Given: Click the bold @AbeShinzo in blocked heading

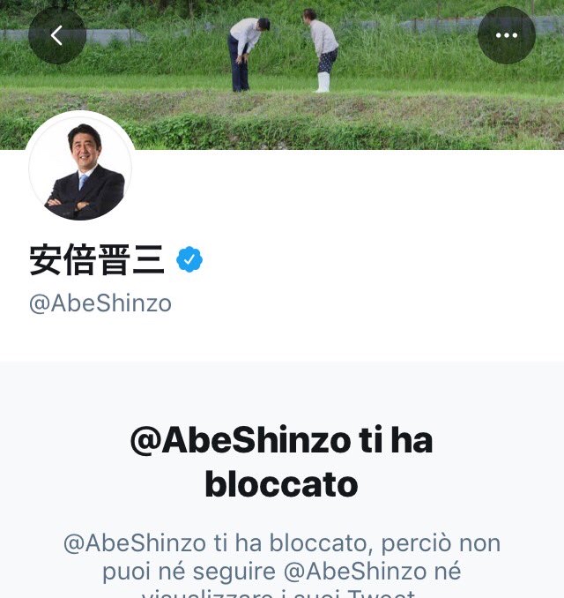Looking at the screenshot, I should [241, 440].
